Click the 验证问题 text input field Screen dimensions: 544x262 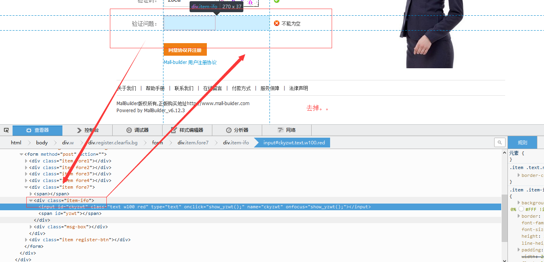pyautogui.click(x=189, y=23)
